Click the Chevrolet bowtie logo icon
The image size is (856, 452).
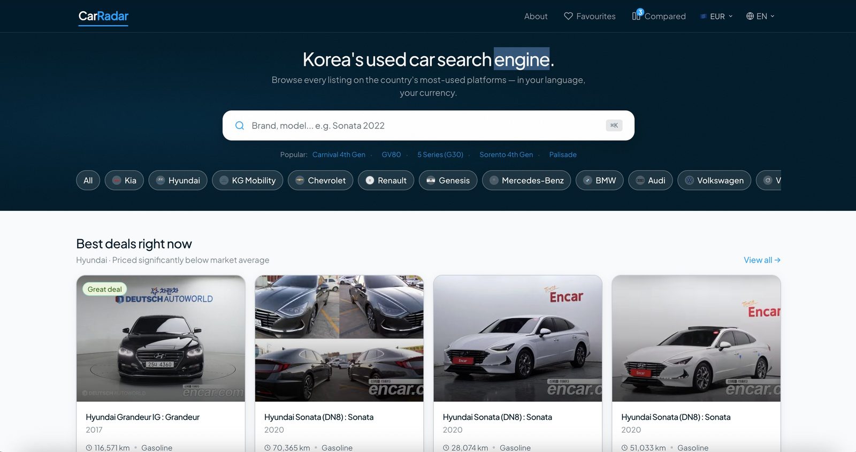click(300, 180)
